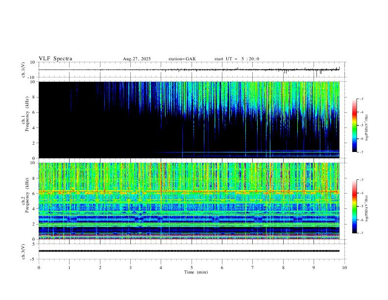Click the "start UT = 5 :20: 0" text
The width and height of the screenshot is (388, 300).
coord(237,59)
